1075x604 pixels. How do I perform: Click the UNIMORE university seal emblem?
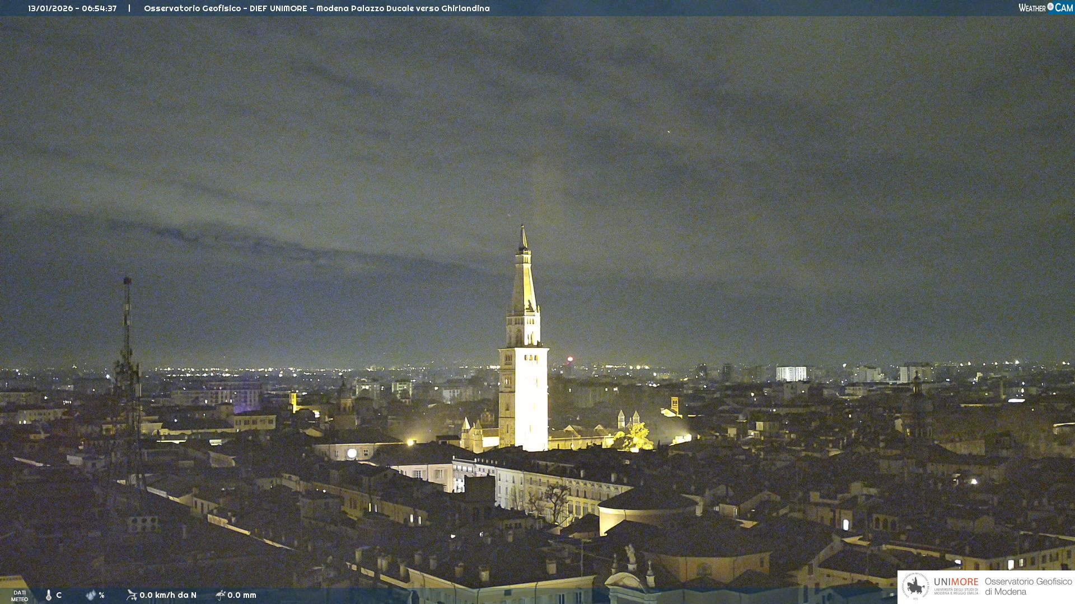click(x=915, y=586)
